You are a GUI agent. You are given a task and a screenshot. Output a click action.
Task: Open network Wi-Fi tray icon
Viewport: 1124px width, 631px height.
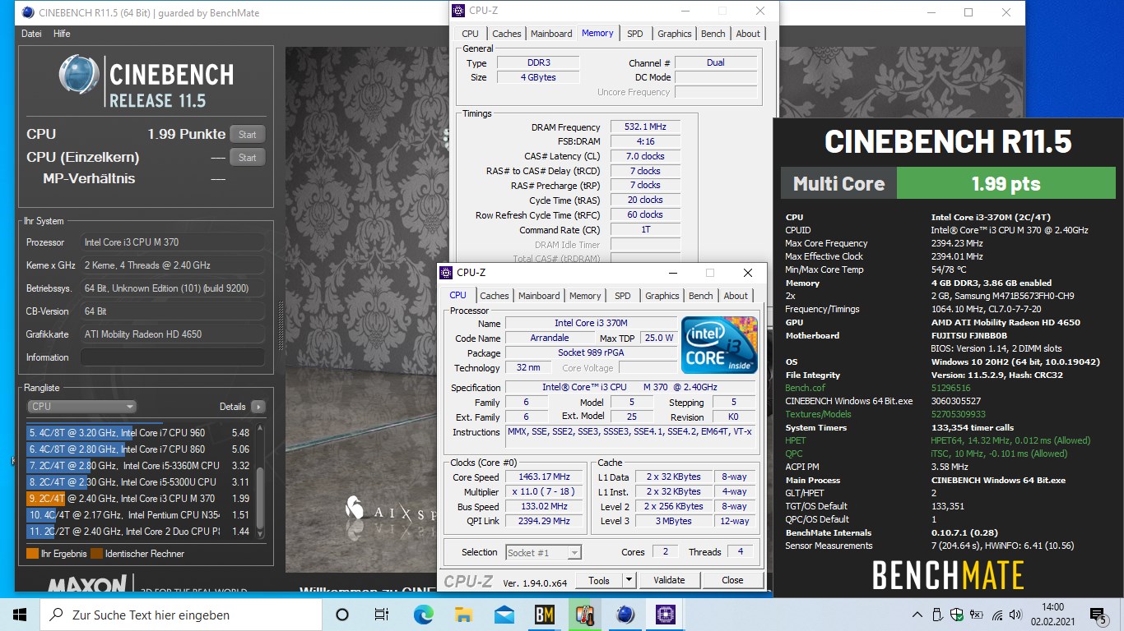pyautogui.click(x=997, y=615)
